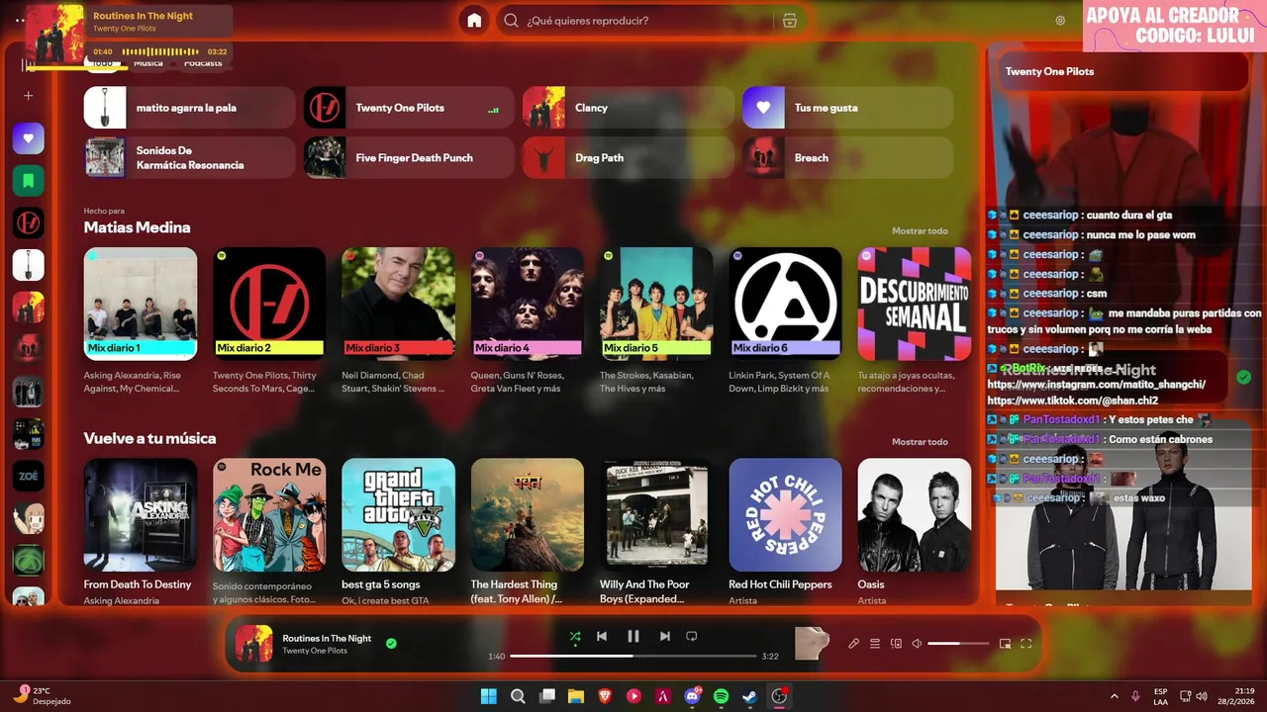1267x712 pixels.
Task: Open Discord from the taskbar
Action: point(693,696)
